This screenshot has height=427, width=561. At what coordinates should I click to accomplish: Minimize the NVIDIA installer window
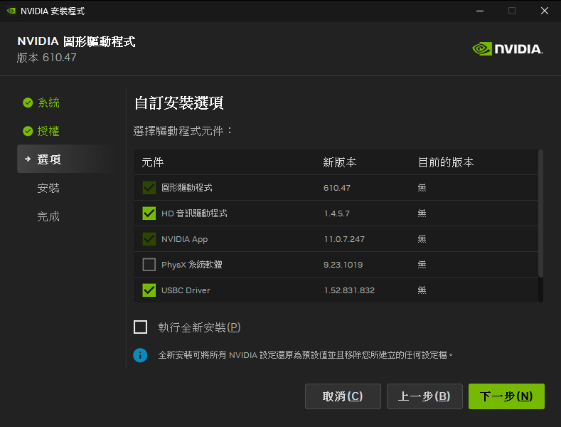480,11
